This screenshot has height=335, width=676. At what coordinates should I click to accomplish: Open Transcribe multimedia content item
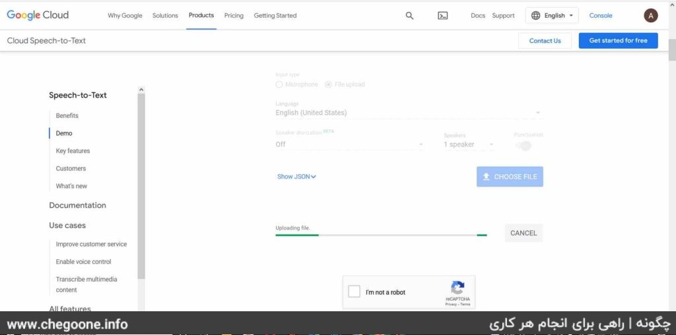[x=86, y=285]
